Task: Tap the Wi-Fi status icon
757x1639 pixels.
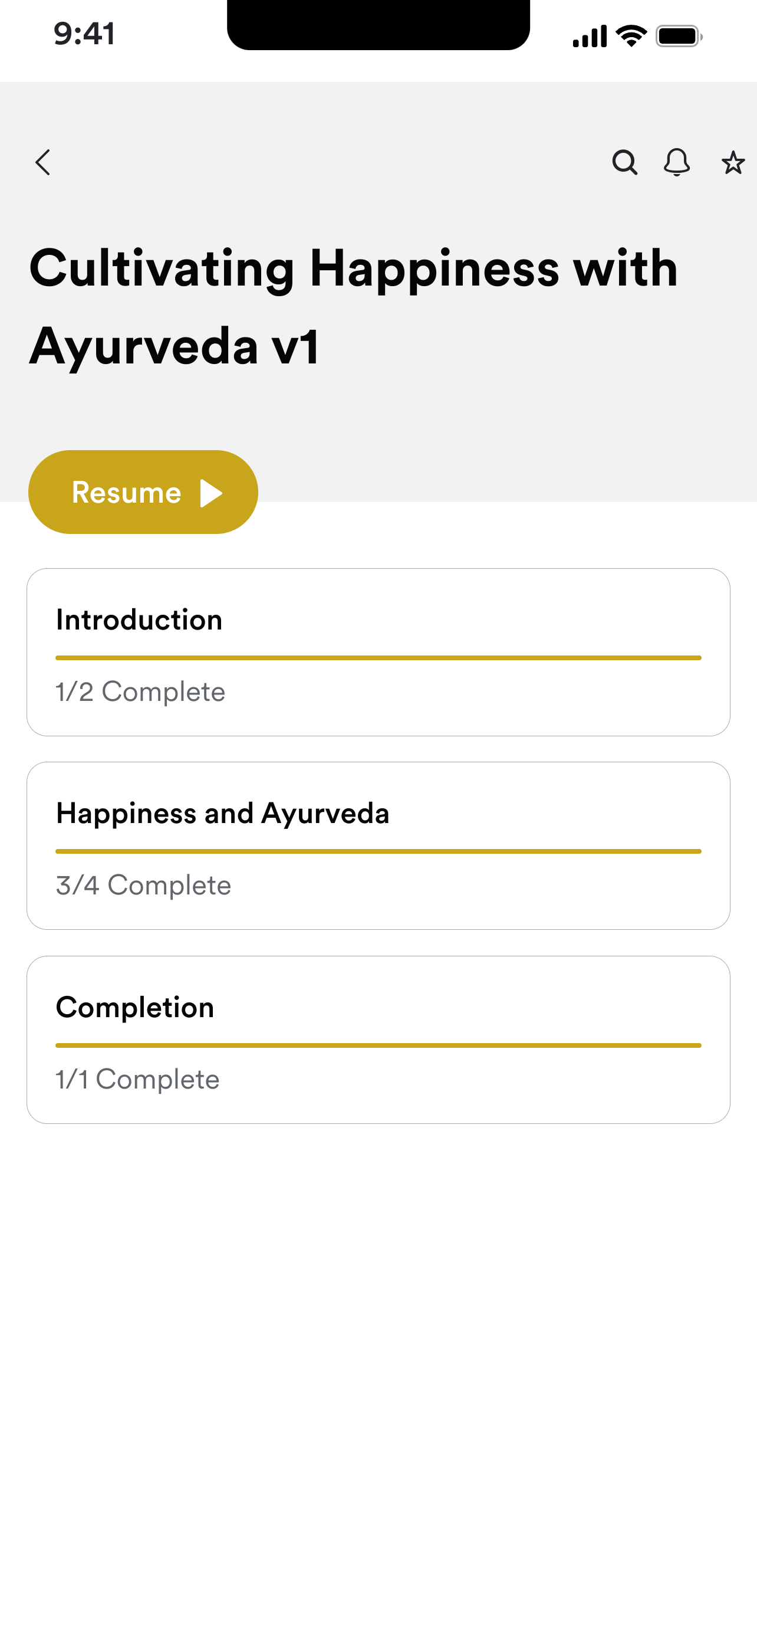Action: point(631,35)
